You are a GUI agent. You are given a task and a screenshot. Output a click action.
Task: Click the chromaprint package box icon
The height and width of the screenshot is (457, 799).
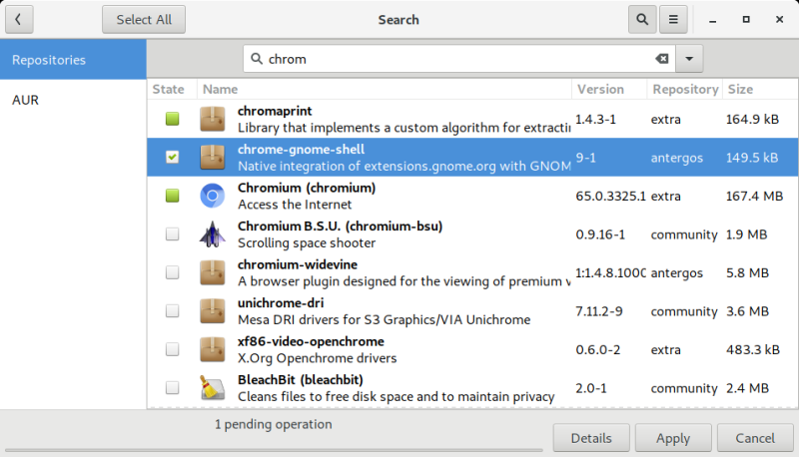point(213,119)
